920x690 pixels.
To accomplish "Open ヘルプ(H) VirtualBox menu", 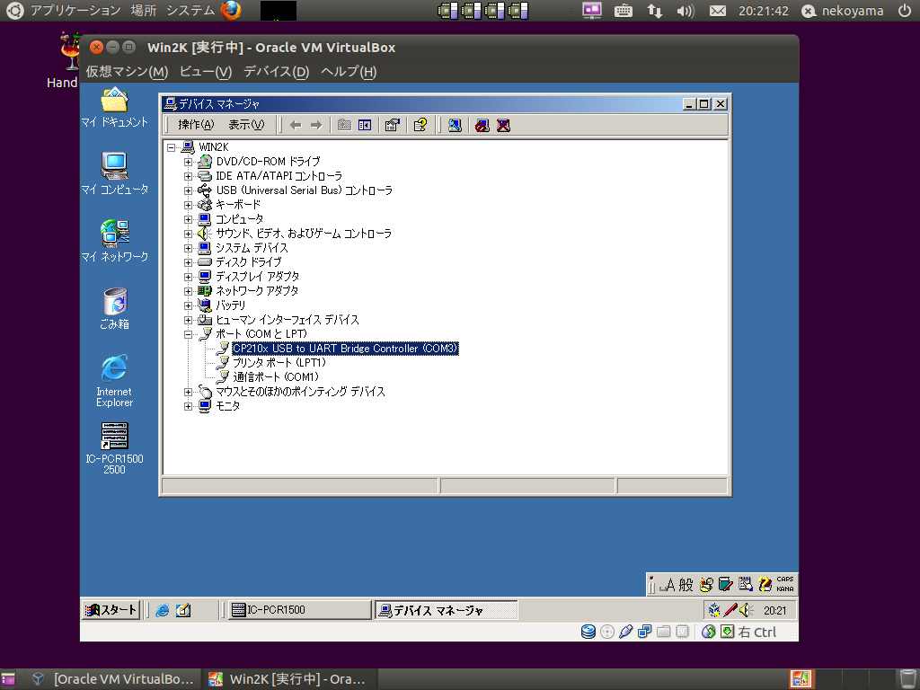I will click(x=349, y=72).
